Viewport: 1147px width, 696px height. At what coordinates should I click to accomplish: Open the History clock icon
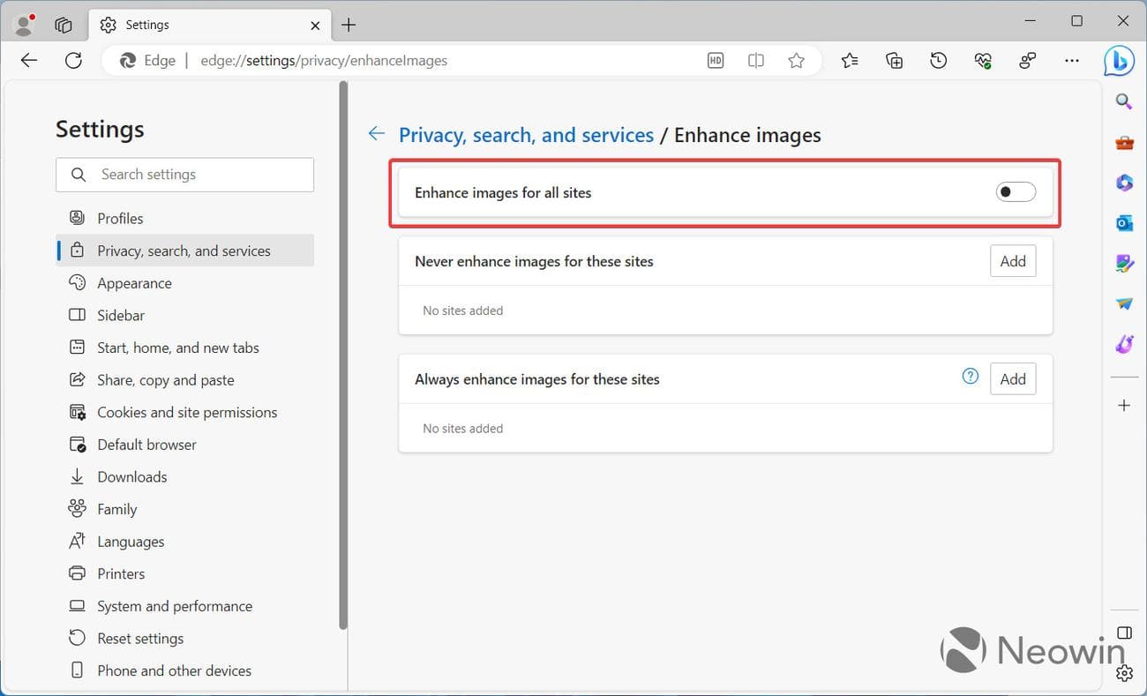click(939, 61)
